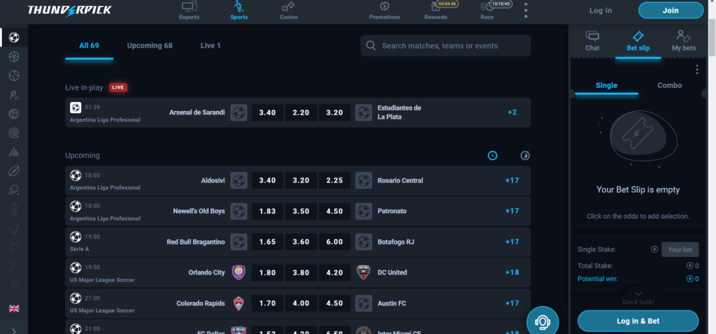This screenshot has width=716, height=334.
Task: Select the basketball sidebar icon
Action: pos(14,57)
